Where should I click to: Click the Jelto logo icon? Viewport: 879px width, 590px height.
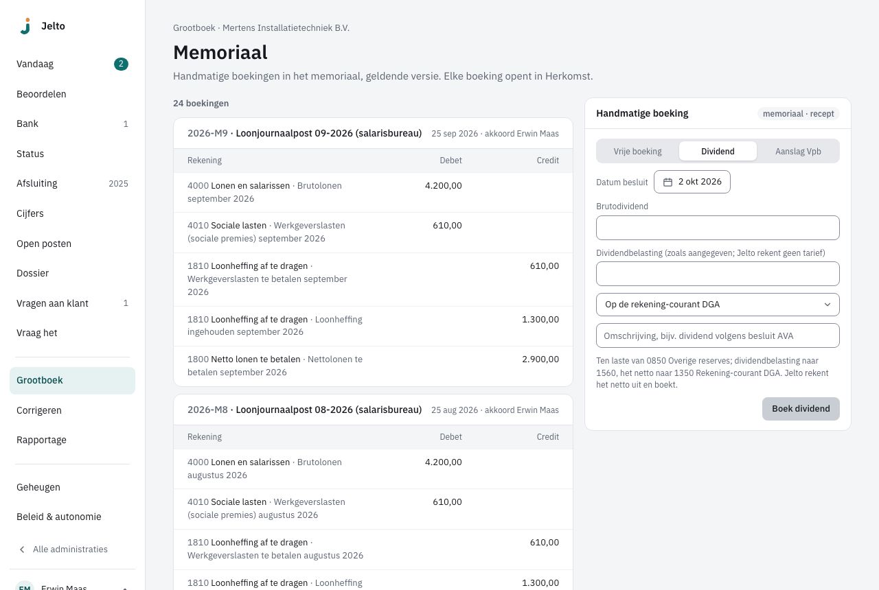[x=25, y=26]
